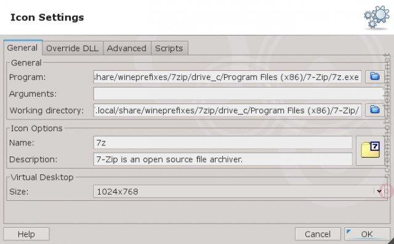The height and width of the screenshot is (244, 394).
Task: Cancel the icon settings dialog
Action: [x=318, y=234]
